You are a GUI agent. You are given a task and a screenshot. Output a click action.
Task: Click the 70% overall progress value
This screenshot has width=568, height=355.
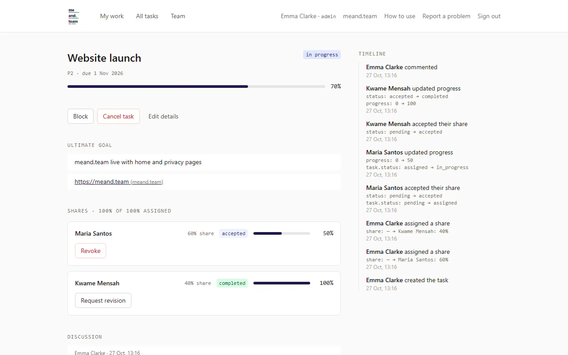pos(335,87)
